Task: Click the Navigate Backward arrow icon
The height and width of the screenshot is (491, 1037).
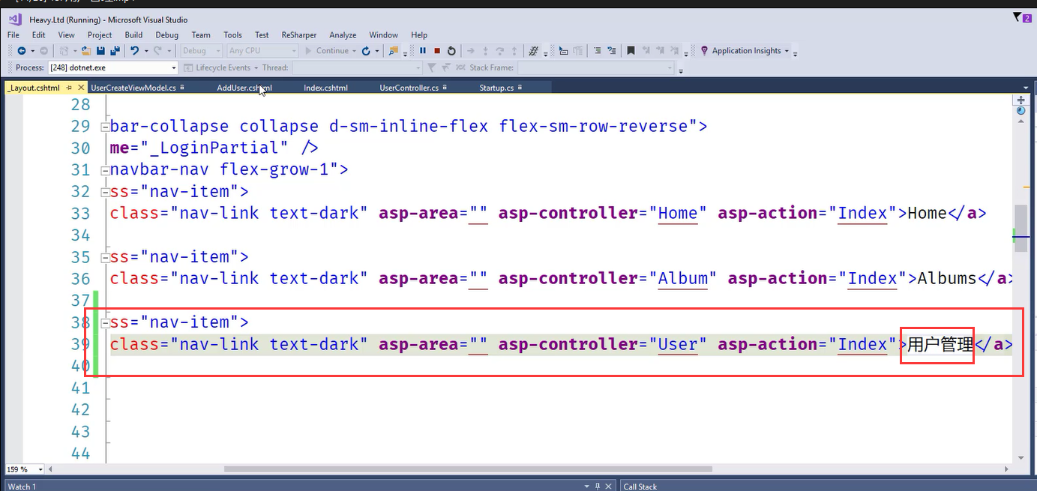Action: tap(21, 51)
